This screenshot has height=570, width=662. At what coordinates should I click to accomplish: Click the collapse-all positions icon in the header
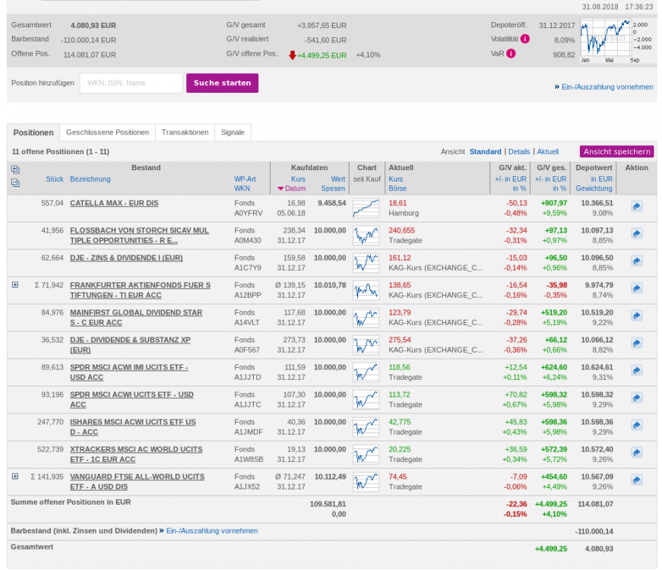pos(14,182)
